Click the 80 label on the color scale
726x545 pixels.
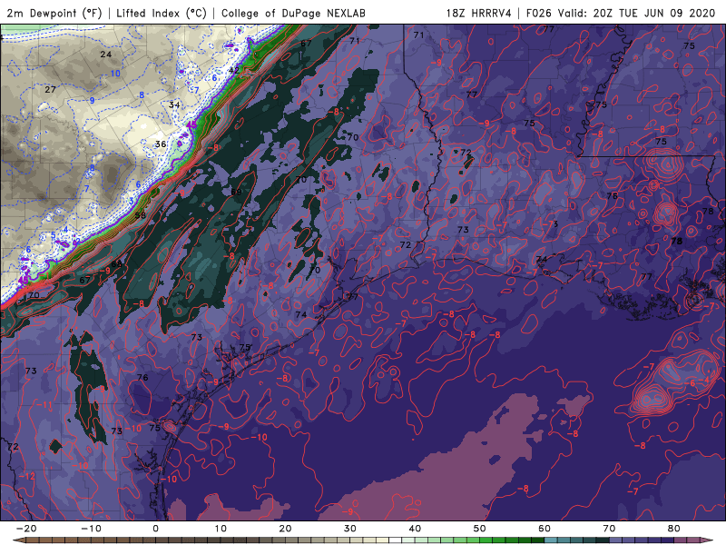click(x=674, y=529)
